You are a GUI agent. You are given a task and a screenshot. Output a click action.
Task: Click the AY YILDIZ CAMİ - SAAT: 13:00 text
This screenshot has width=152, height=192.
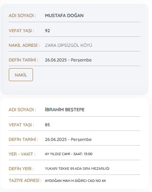click(68, 154)
